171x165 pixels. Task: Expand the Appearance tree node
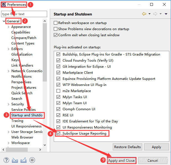pyautogui.click(x=9, y=27)
